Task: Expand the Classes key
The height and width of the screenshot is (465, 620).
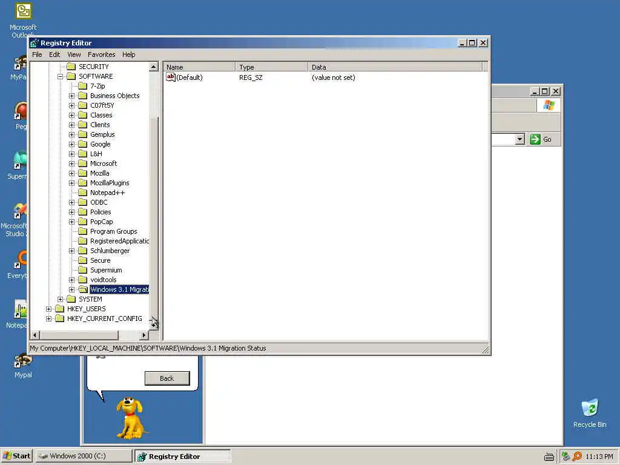Action: (71, 115)
